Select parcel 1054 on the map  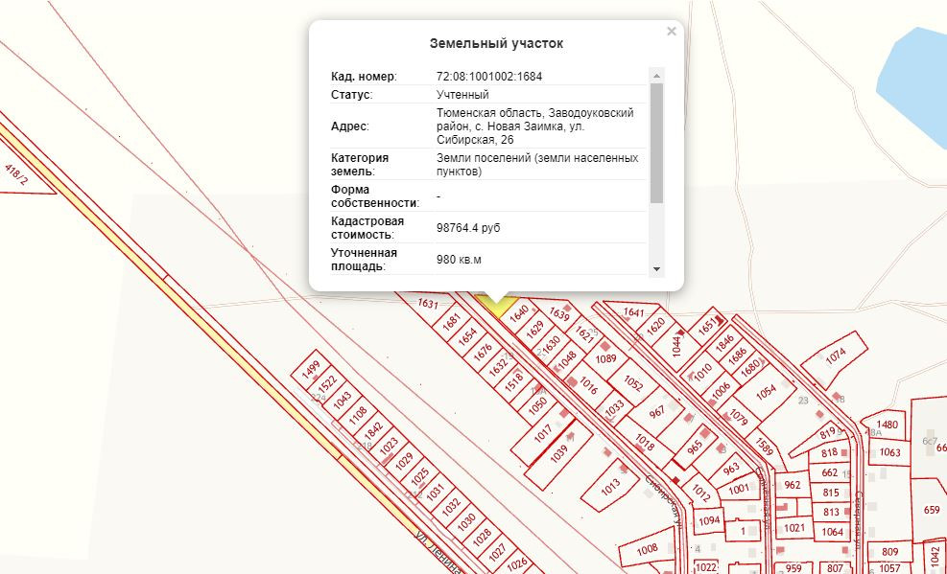click(x=766, y=392)
